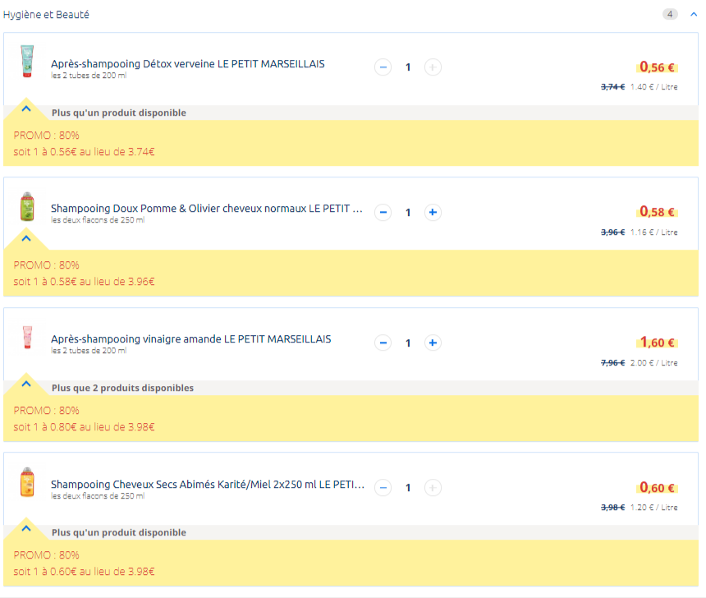Click 'soit 1 à 0.58€ au lieu de 3.96€'
The height and width of the screenshot is (598, 706).
pos(85,282)
